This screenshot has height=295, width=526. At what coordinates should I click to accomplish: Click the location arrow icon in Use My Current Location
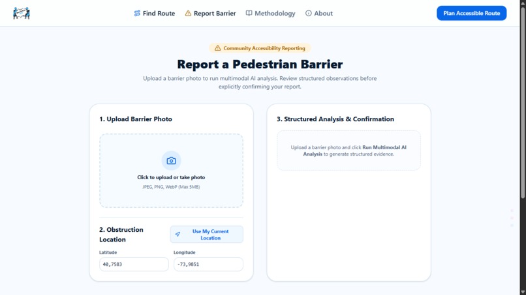(178, 234)
